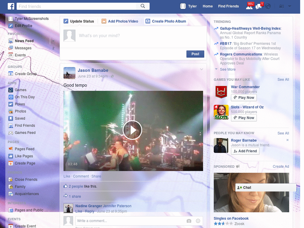Click the search magnifier icon
Image resolution: width=304 pixels, height=228 pixels.
pos(143,6)
